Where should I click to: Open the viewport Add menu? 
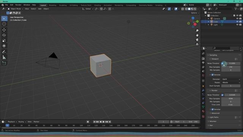coord(39,9)
